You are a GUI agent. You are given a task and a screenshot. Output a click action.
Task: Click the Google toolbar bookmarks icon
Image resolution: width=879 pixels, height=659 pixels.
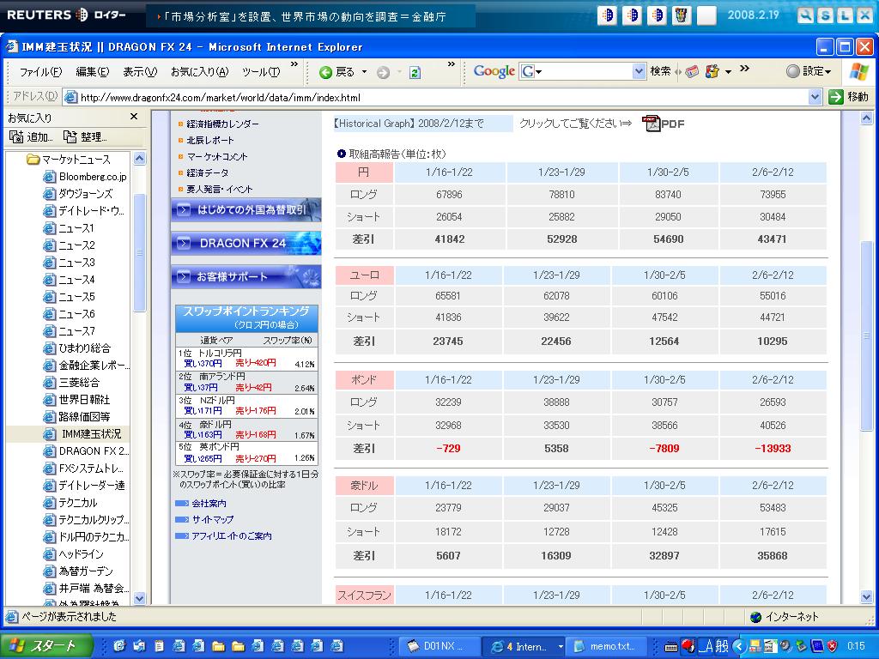[x=712, y=71]
